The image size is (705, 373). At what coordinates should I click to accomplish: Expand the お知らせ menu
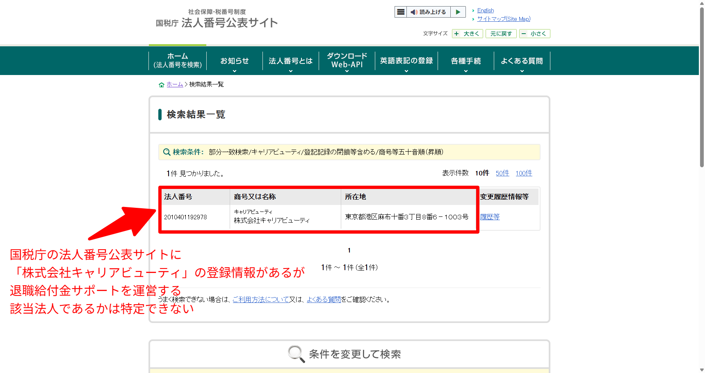pos(235,61)
